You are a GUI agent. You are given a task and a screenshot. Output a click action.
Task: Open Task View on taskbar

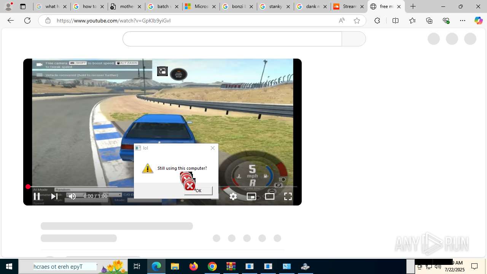137,266
